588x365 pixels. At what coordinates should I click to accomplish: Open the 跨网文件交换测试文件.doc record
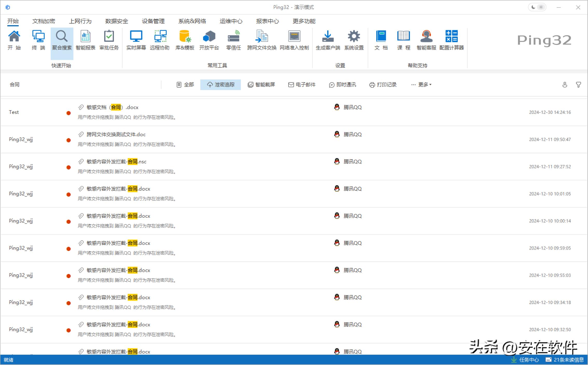pyautogui.click(x=116, y=134)
